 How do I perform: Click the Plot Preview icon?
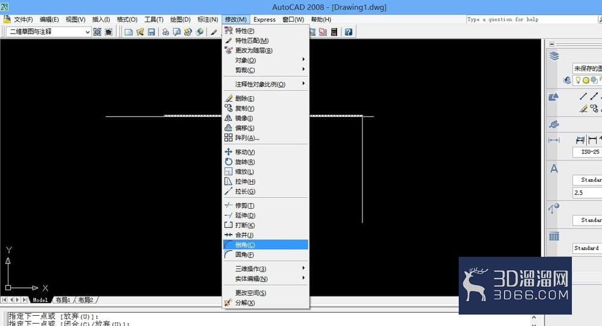[x=176, y=32]
